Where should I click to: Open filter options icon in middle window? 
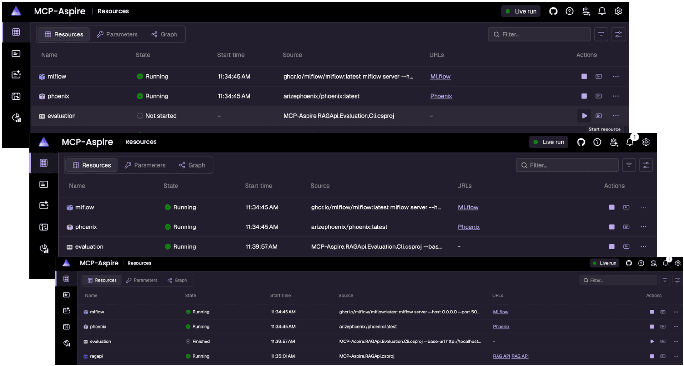tap(629, 165)
